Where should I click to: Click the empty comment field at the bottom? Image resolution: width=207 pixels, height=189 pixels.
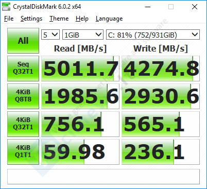point(104,177)
